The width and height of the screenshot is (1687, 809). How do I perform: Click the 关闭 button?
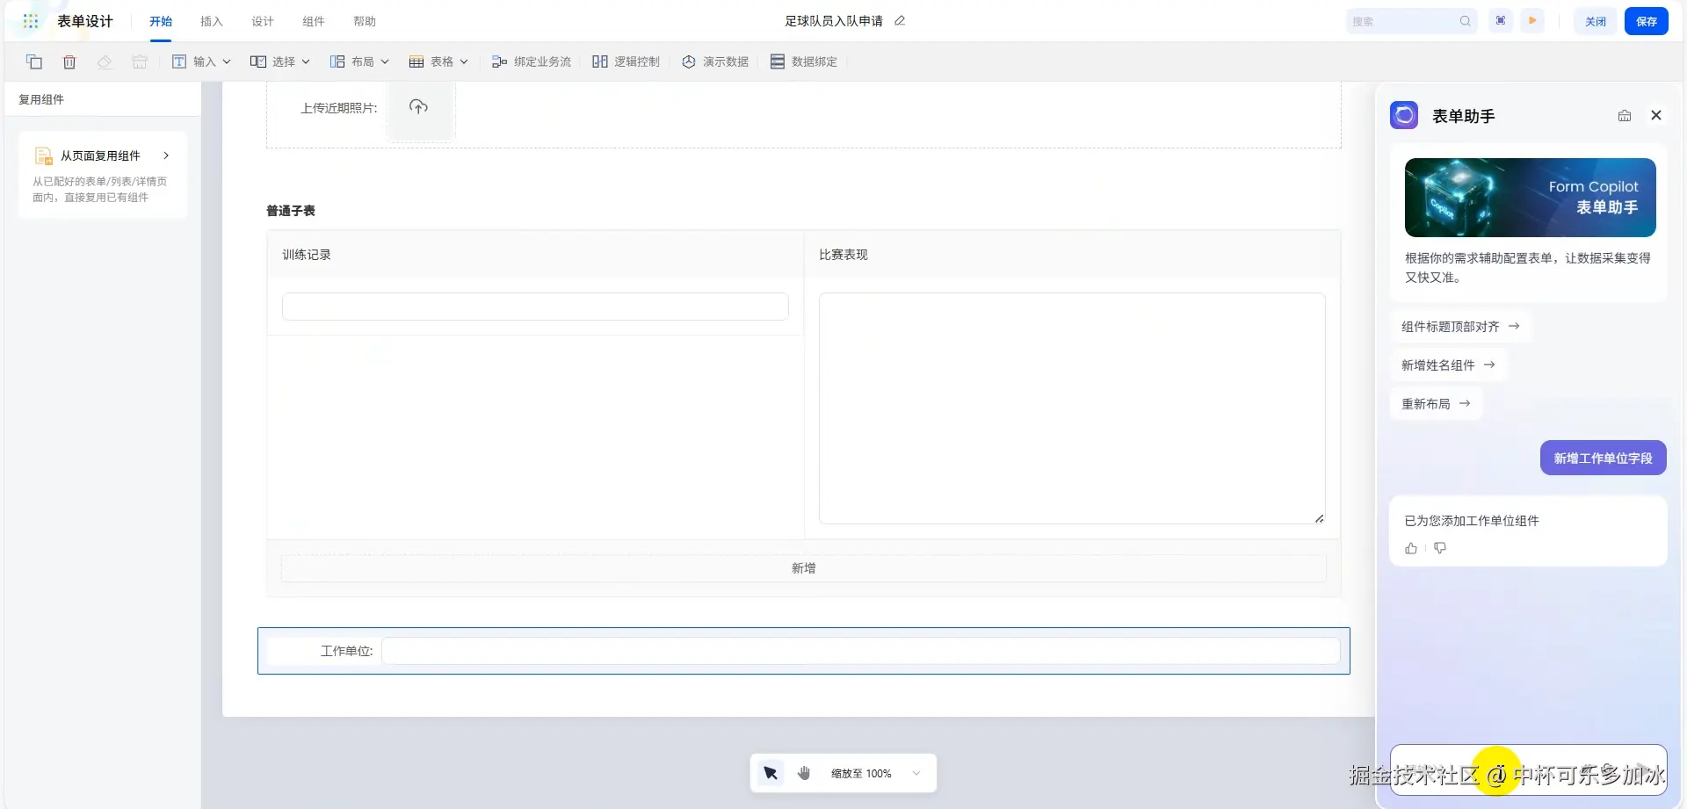(1595, 21)
